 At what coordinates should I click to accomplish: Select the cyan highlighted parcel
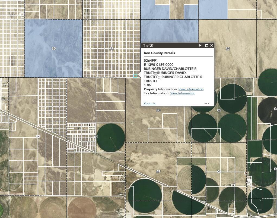click(x=135, y=76)
